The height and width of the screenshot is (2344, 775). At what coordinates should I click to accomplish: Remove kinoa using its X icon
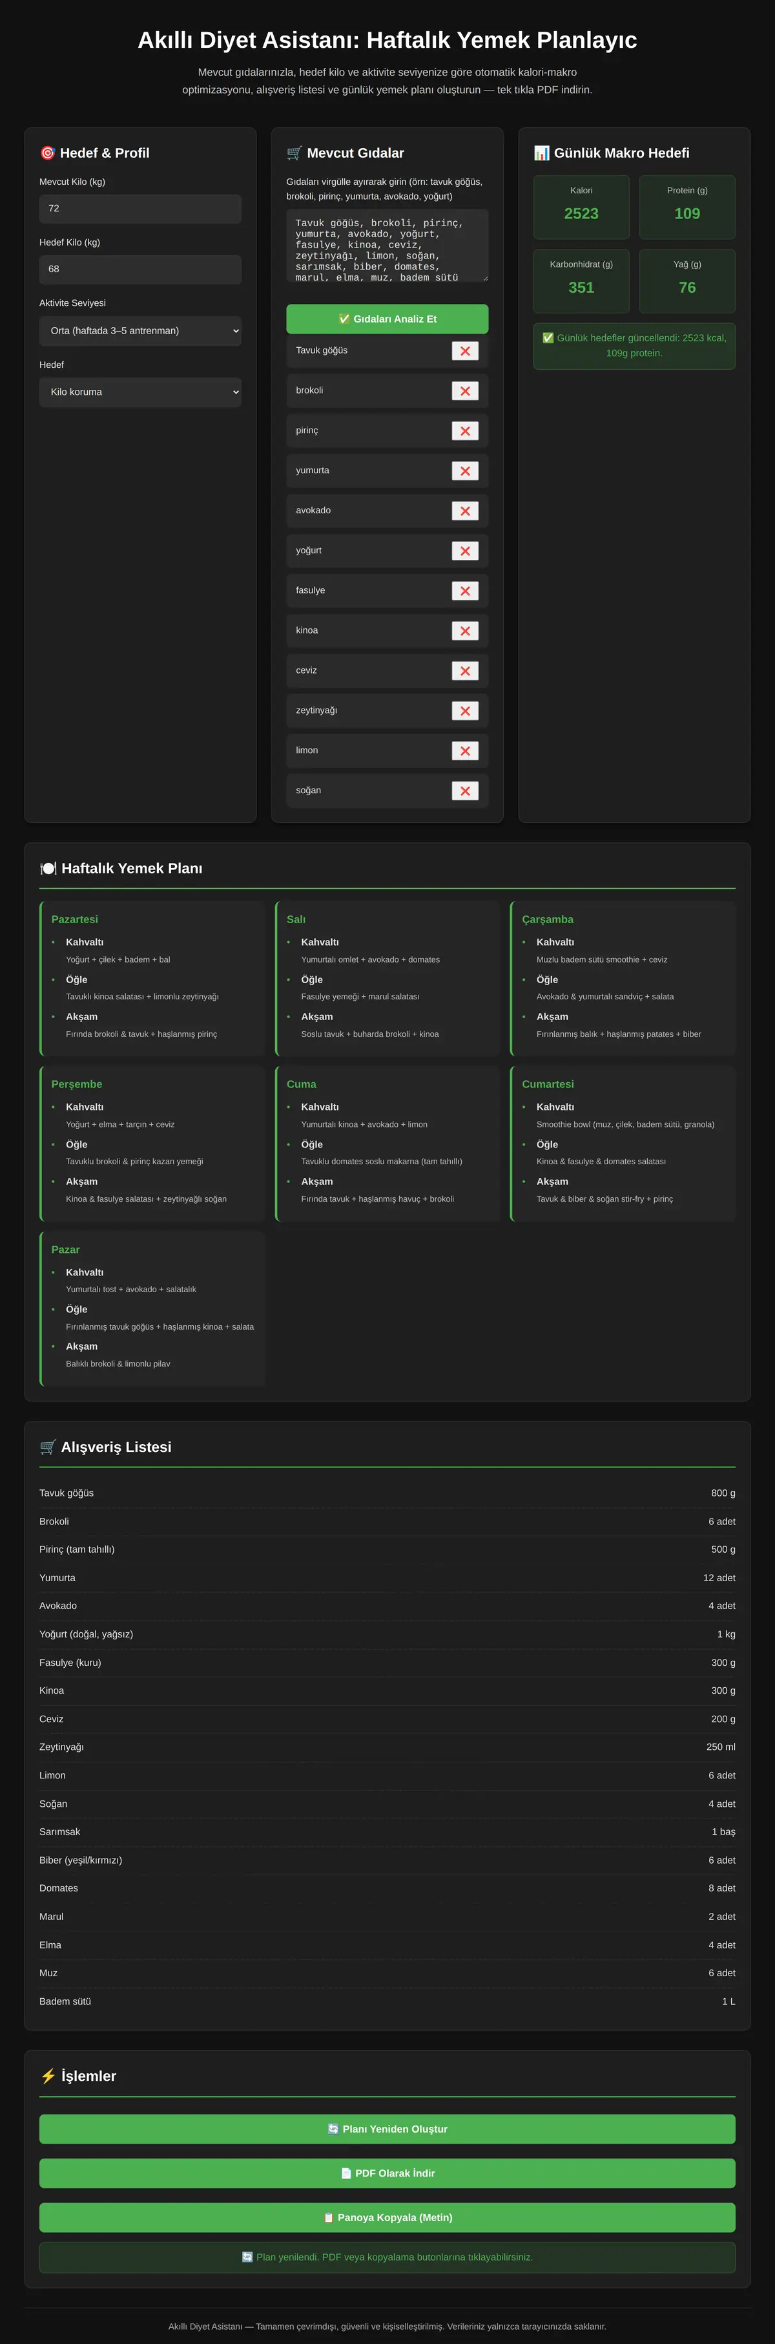(464, 630)
